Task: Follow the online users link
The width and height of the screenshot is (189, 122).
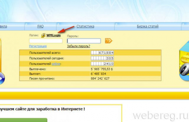Action: 56,64
